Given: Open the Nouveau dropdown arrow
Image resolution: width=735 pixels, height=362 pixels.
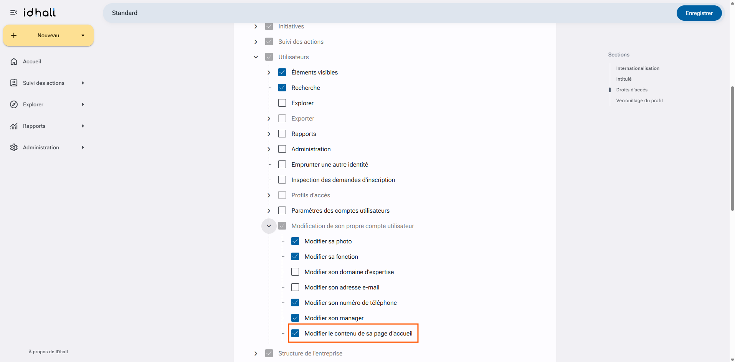Looking at the screenshot, I should pyautogui.click(x=83, y=35).
